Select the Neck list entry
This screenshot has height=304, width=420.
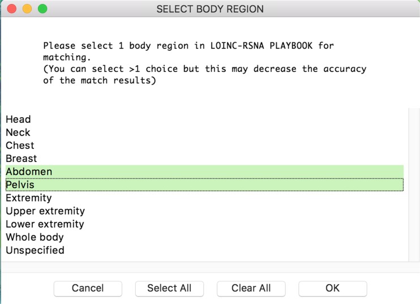(x=205, y=132)
